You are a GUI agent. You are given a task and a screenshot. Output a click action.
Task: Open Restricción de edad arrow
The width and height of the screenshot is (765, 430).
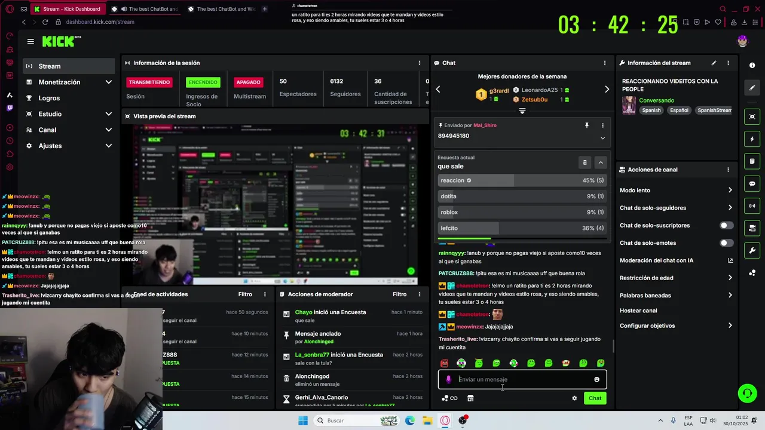coord(730,278)
